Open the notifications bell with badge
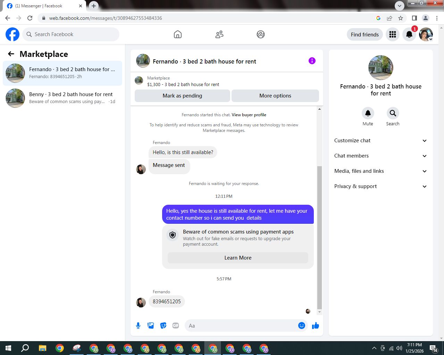 coord(409,34)
